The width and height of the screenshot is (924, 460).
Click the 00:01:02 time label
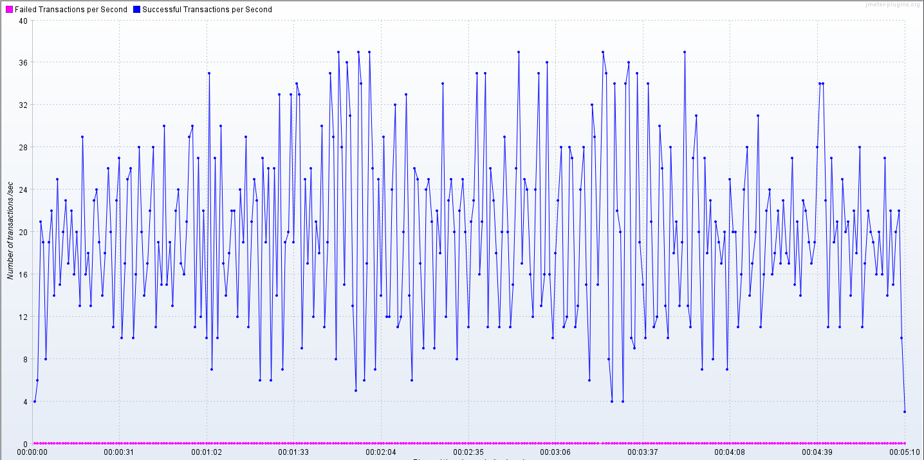[207, 452]
